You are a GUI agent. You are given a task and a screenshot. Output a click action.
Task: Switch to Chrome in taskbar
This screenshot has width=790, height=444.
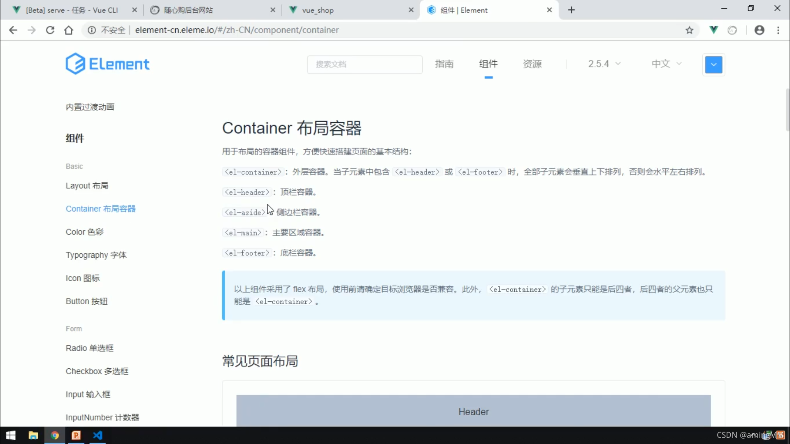pyautogui.click(x=55, y=435)
